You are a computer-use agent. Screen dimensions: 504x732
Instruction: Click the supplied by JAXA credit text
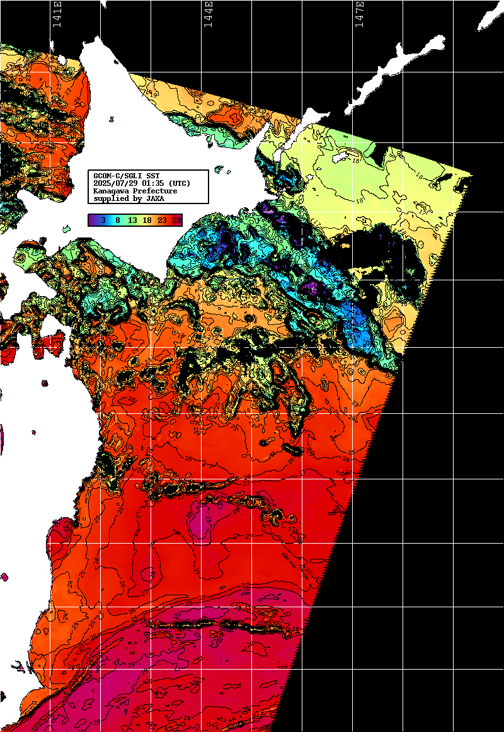point(129,198)
